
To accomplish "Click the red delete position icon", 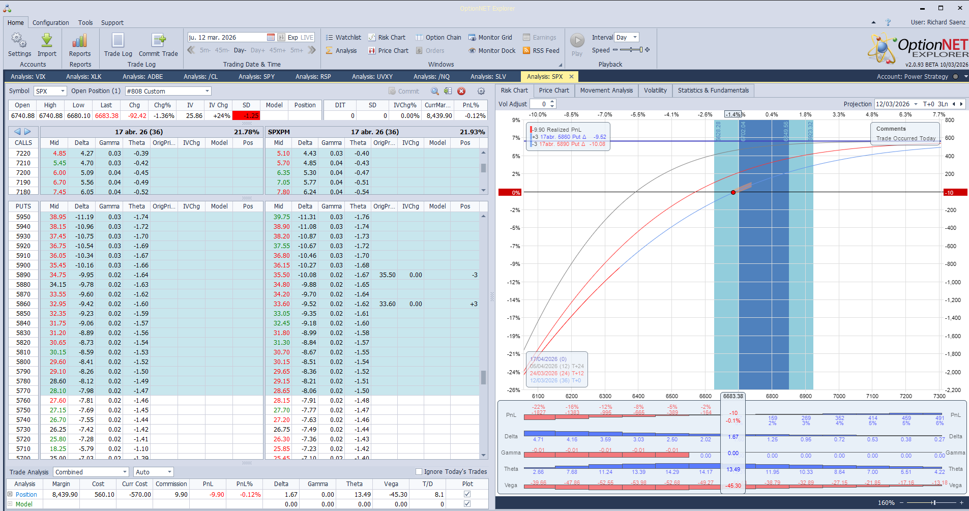I will [x=461, y=91].
